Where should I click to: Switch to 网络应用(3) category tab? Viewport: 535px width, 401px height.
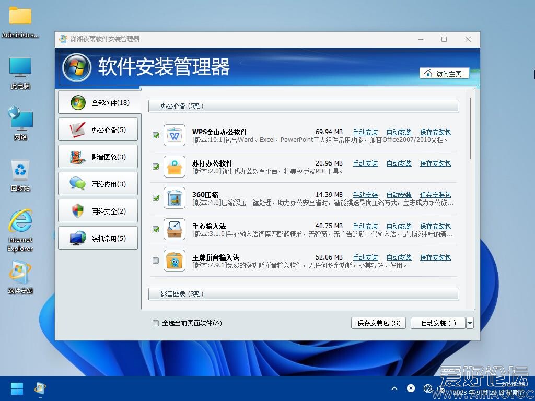[98, 184]
